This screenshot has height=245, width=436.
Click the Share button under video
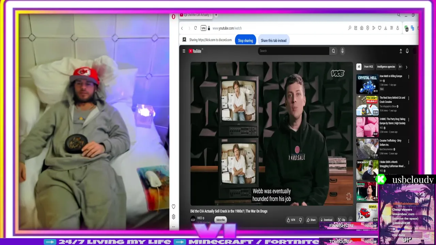[311, 220]
